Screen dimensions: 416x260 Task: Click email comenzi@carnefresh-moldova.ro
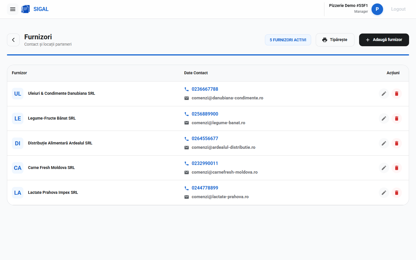[x=224, y=172]
